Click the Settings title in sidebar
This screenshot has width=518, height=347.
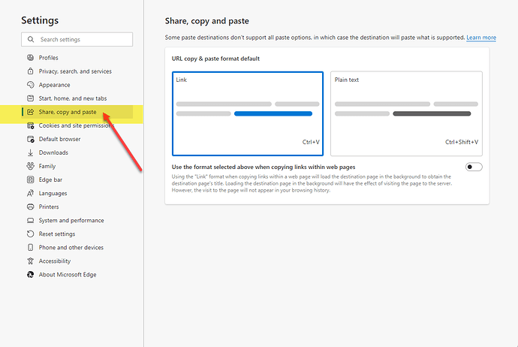pyautogui.click(x=40, y=20)
